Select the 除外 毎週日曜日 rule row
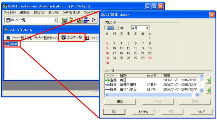217x121 pixels. (152, 85)
